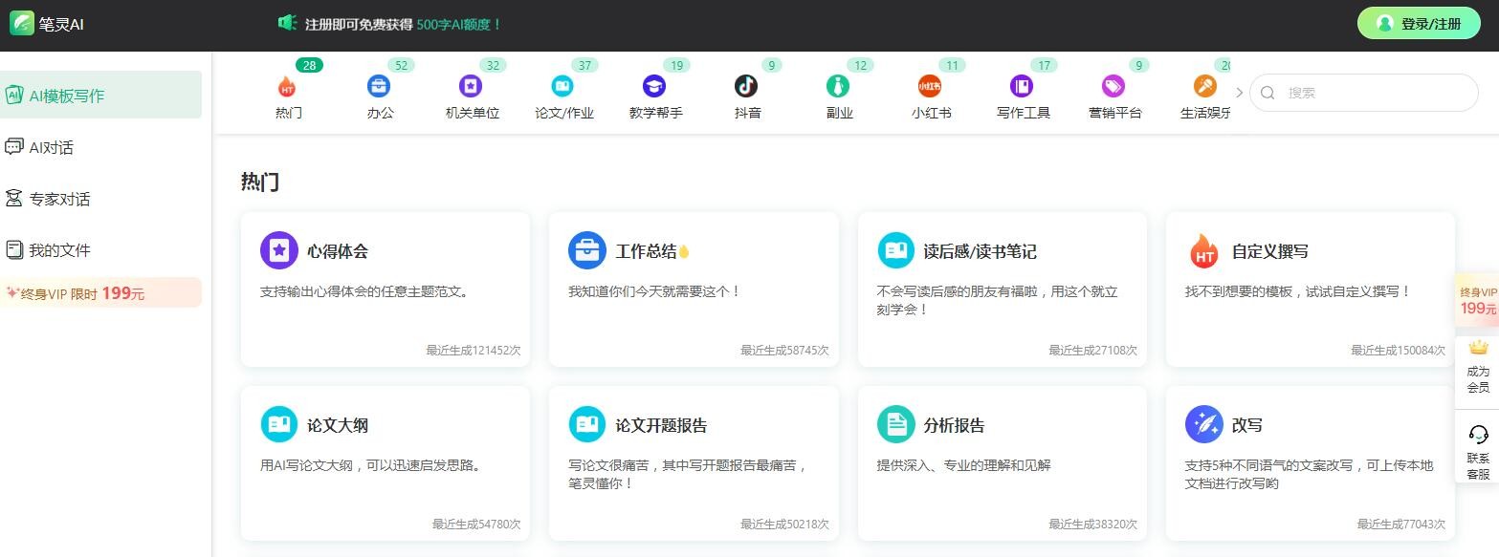The width and height of the screenshot is (1499, 557).
Task: Click the floating 终身VIP 199元 badge
Action: tap(1478, 300)
